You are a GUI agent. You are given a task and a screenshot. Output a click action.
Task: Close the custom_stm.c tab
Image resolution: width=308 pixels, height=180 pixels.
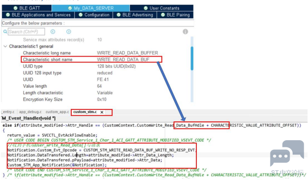(102, 112)
